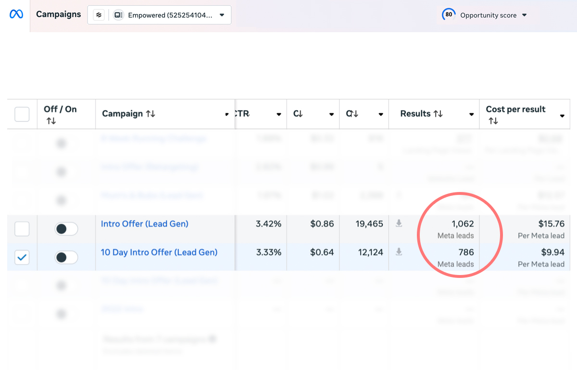The image size is (577, 384).
Task: Toggle the 10 Day Intro Offer campaign off/on switch
Action: click(66, 257)
